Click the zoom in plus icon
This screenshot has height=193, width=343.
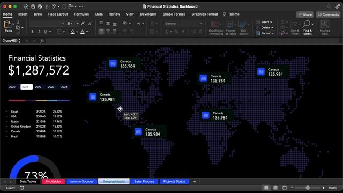click(x=323, y=188)
